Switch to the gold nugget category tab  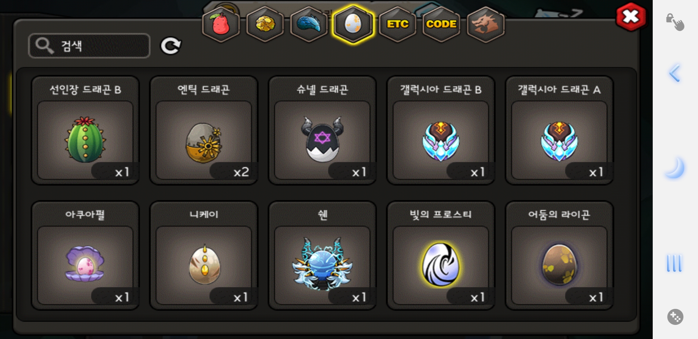pyautogui.click(x=265, y=24)
